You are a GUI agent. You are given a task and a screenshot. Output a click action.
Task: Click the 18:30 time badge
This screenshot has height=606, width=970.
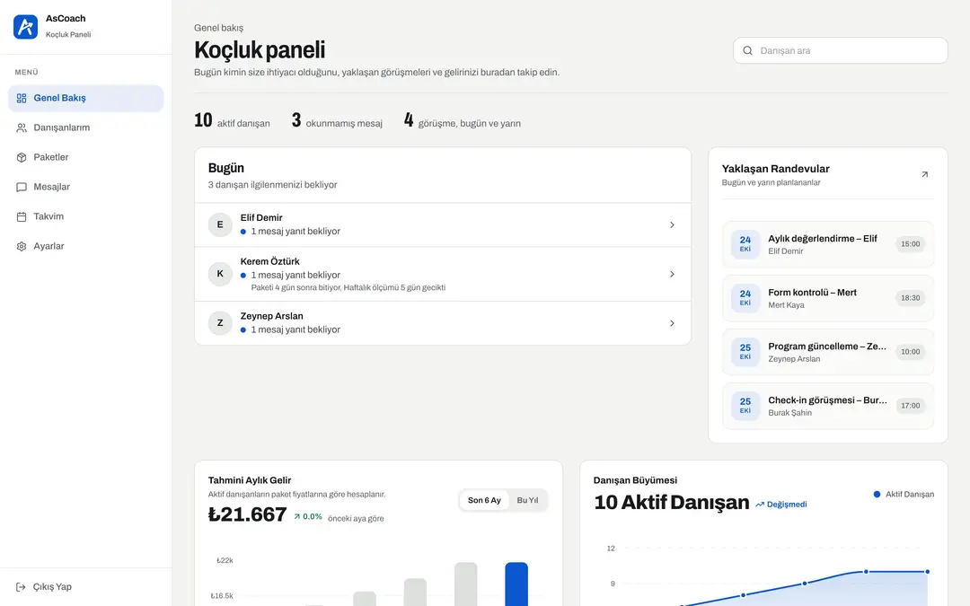click(x=910, y=298)
